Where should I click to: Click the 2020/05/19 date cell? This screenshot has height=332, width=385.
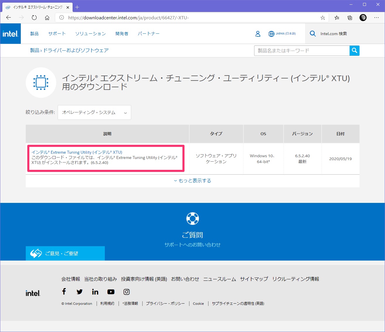340,159
